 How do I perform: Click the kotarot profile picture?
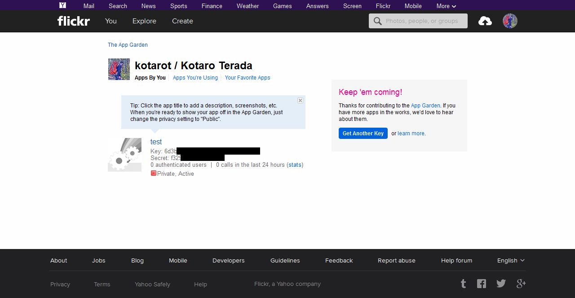119,69
